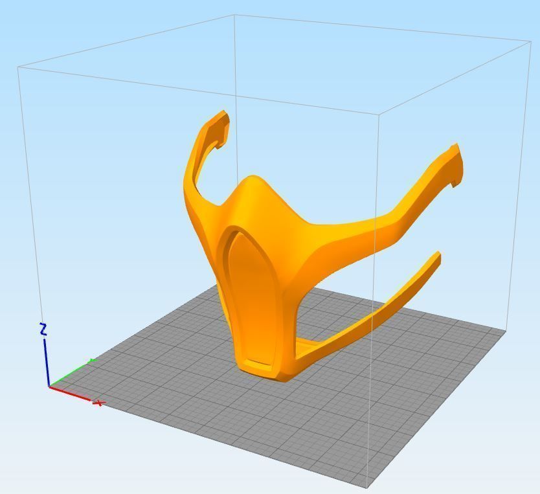Click the green Y axis indicator
Viewport: 540px width, 494px height.
(73, 372)
